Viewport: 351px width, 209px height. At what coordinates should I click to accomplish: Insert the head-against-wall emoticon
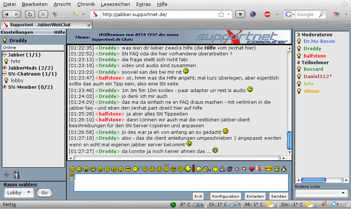[x=190, y=168]
